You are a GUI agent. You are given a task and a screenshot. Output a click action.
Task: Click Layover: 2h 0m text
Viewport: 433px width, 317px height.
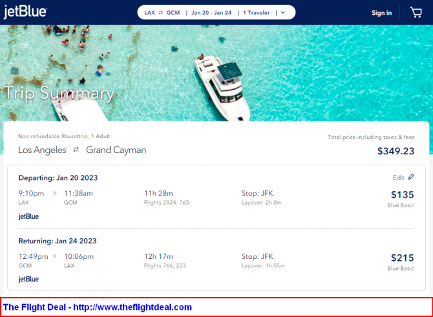262,203
